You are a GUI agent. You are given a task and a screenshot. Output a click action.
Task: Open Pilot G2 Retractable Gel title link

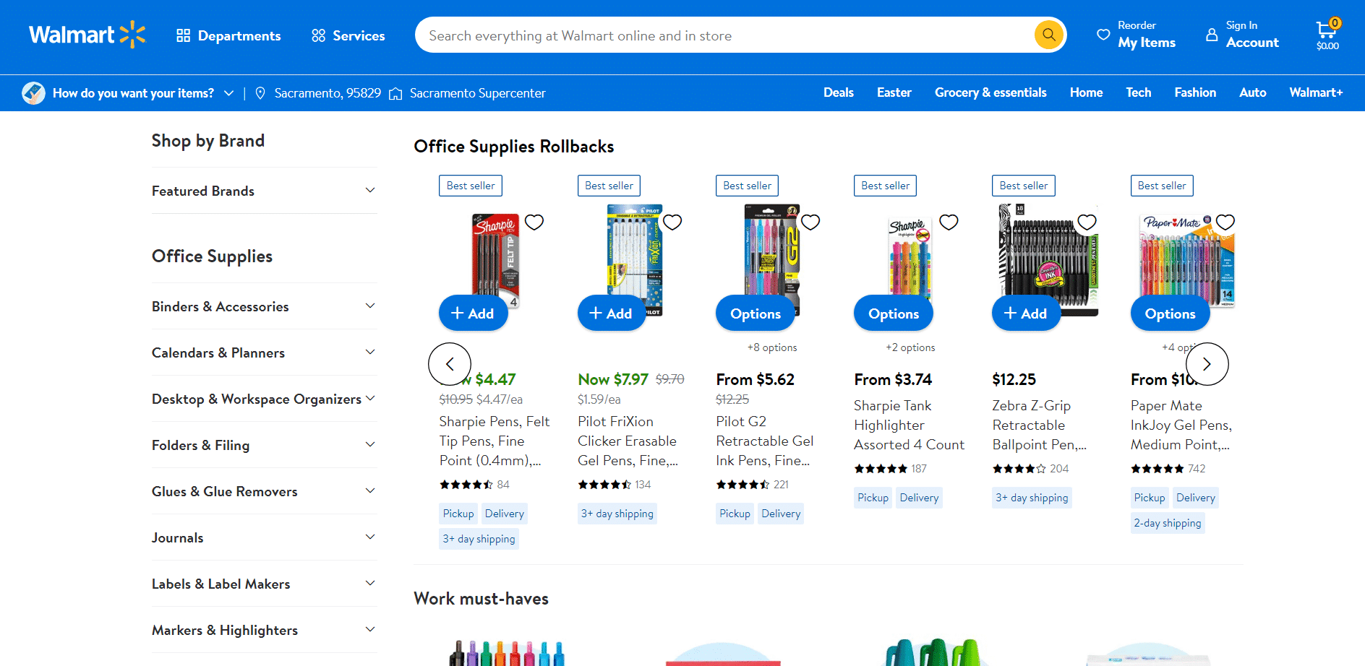pos(765,441)
